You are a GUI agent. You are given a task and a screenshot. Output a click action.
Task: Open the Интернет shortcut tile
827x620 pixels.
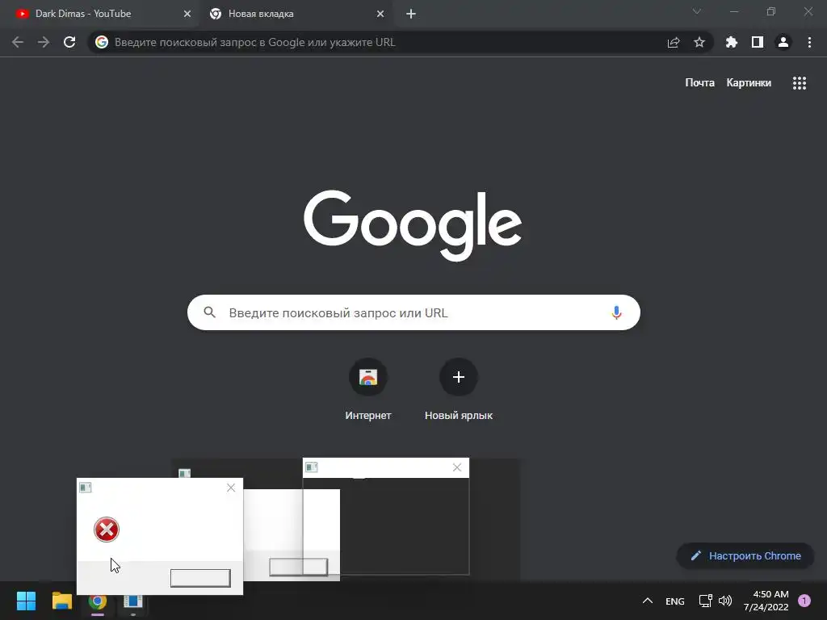click(368, 389)
